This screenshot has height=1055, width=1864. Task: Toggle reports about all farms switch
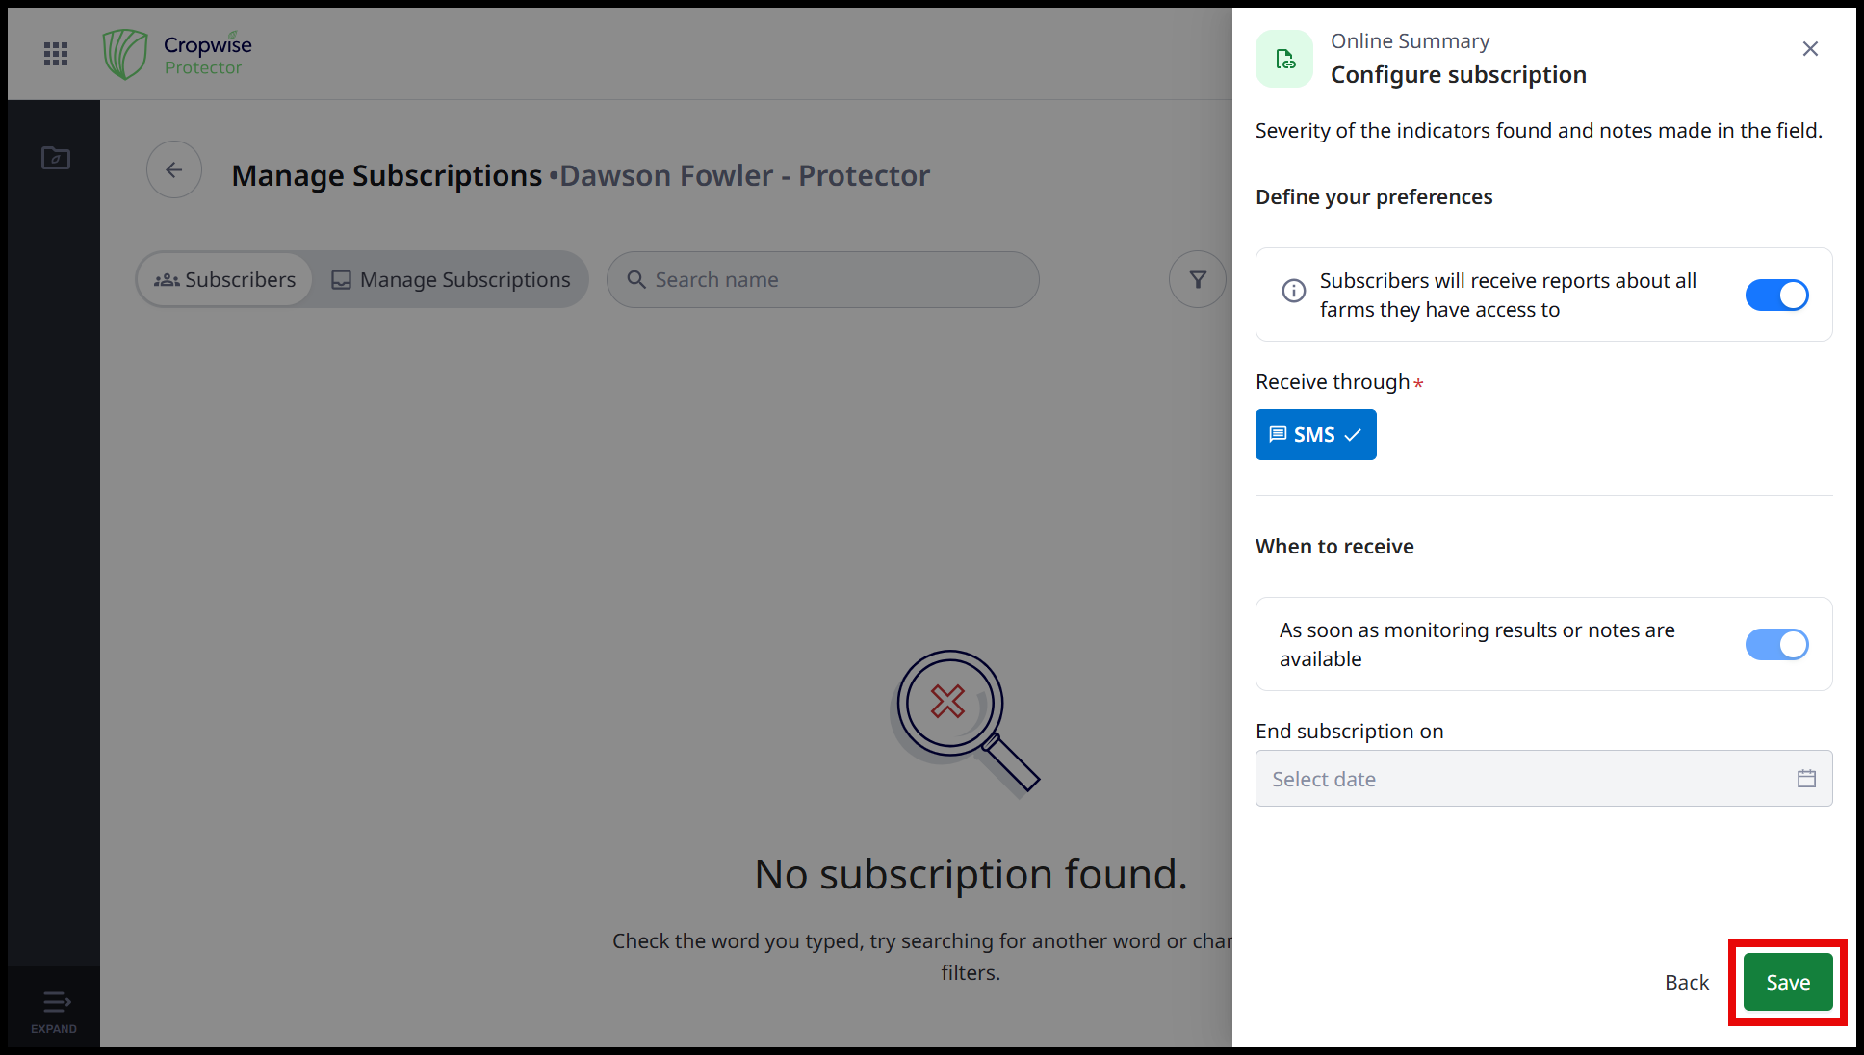[1776, 296]
